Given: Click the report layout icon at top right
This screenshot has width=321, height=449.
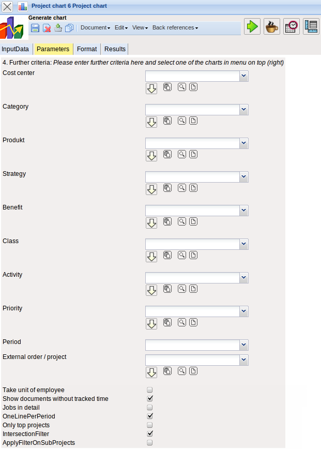Looking at the screenshot, I should 311,26.
